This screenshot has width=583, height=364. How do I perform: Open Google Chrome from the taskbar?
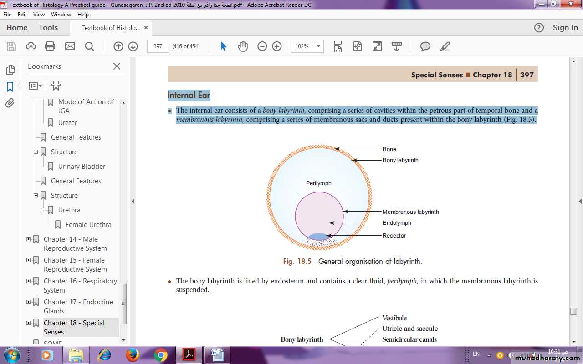(x=160, y=355)
